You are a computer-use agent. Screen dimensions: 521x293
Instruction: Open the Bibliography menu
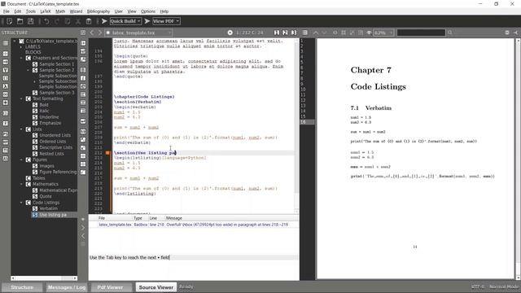pos(99,11)
